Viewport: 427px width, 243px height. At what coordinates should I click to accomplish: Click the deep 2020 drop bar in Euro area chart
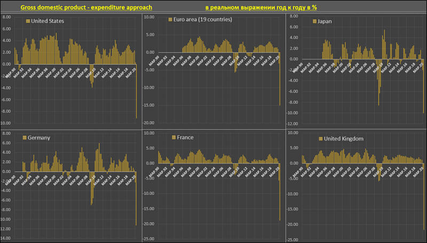click(x=280, y=79)
